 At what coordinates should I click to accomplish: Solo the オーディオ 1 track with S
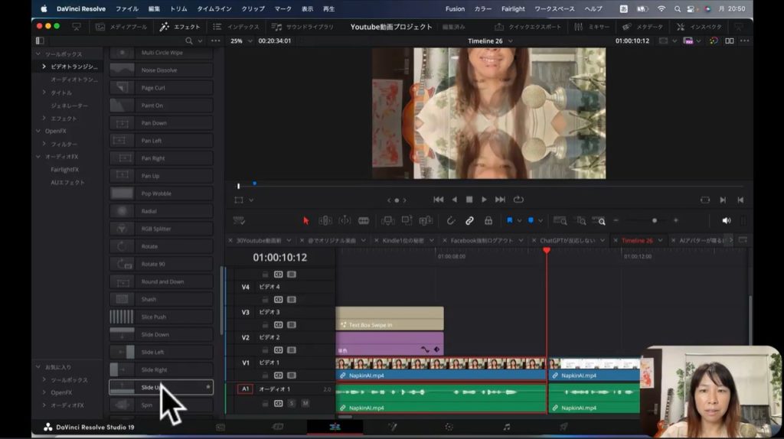(x=292, y=403)
